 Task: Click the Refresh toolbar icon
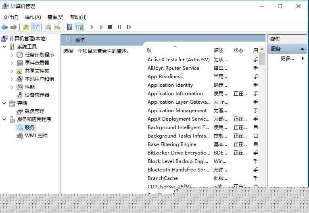click(48, 27)
